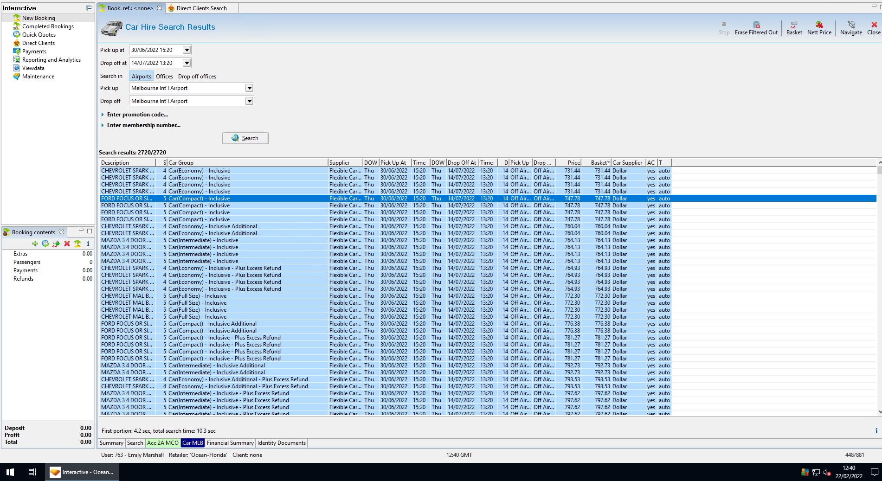
Task: Maximize the Booking contents panel
Action: 90,231
